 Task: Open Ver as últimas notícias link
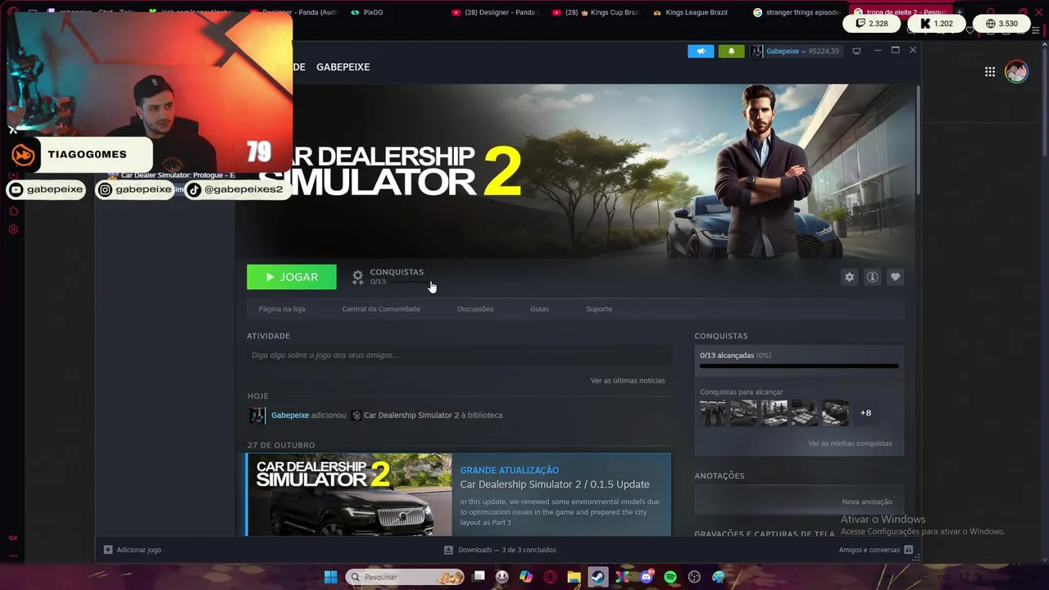click(x=628, y=380)
